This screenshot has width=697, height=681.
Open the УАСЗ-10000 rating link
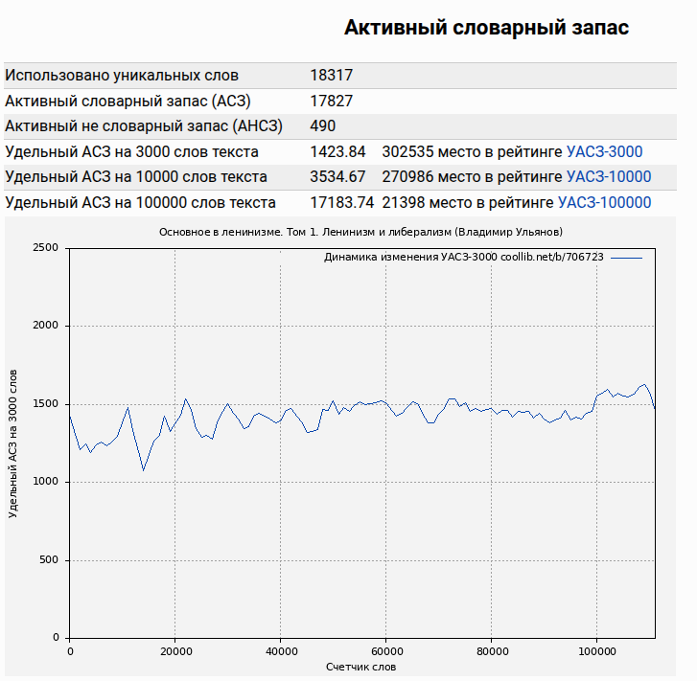[x=608, y=176]
